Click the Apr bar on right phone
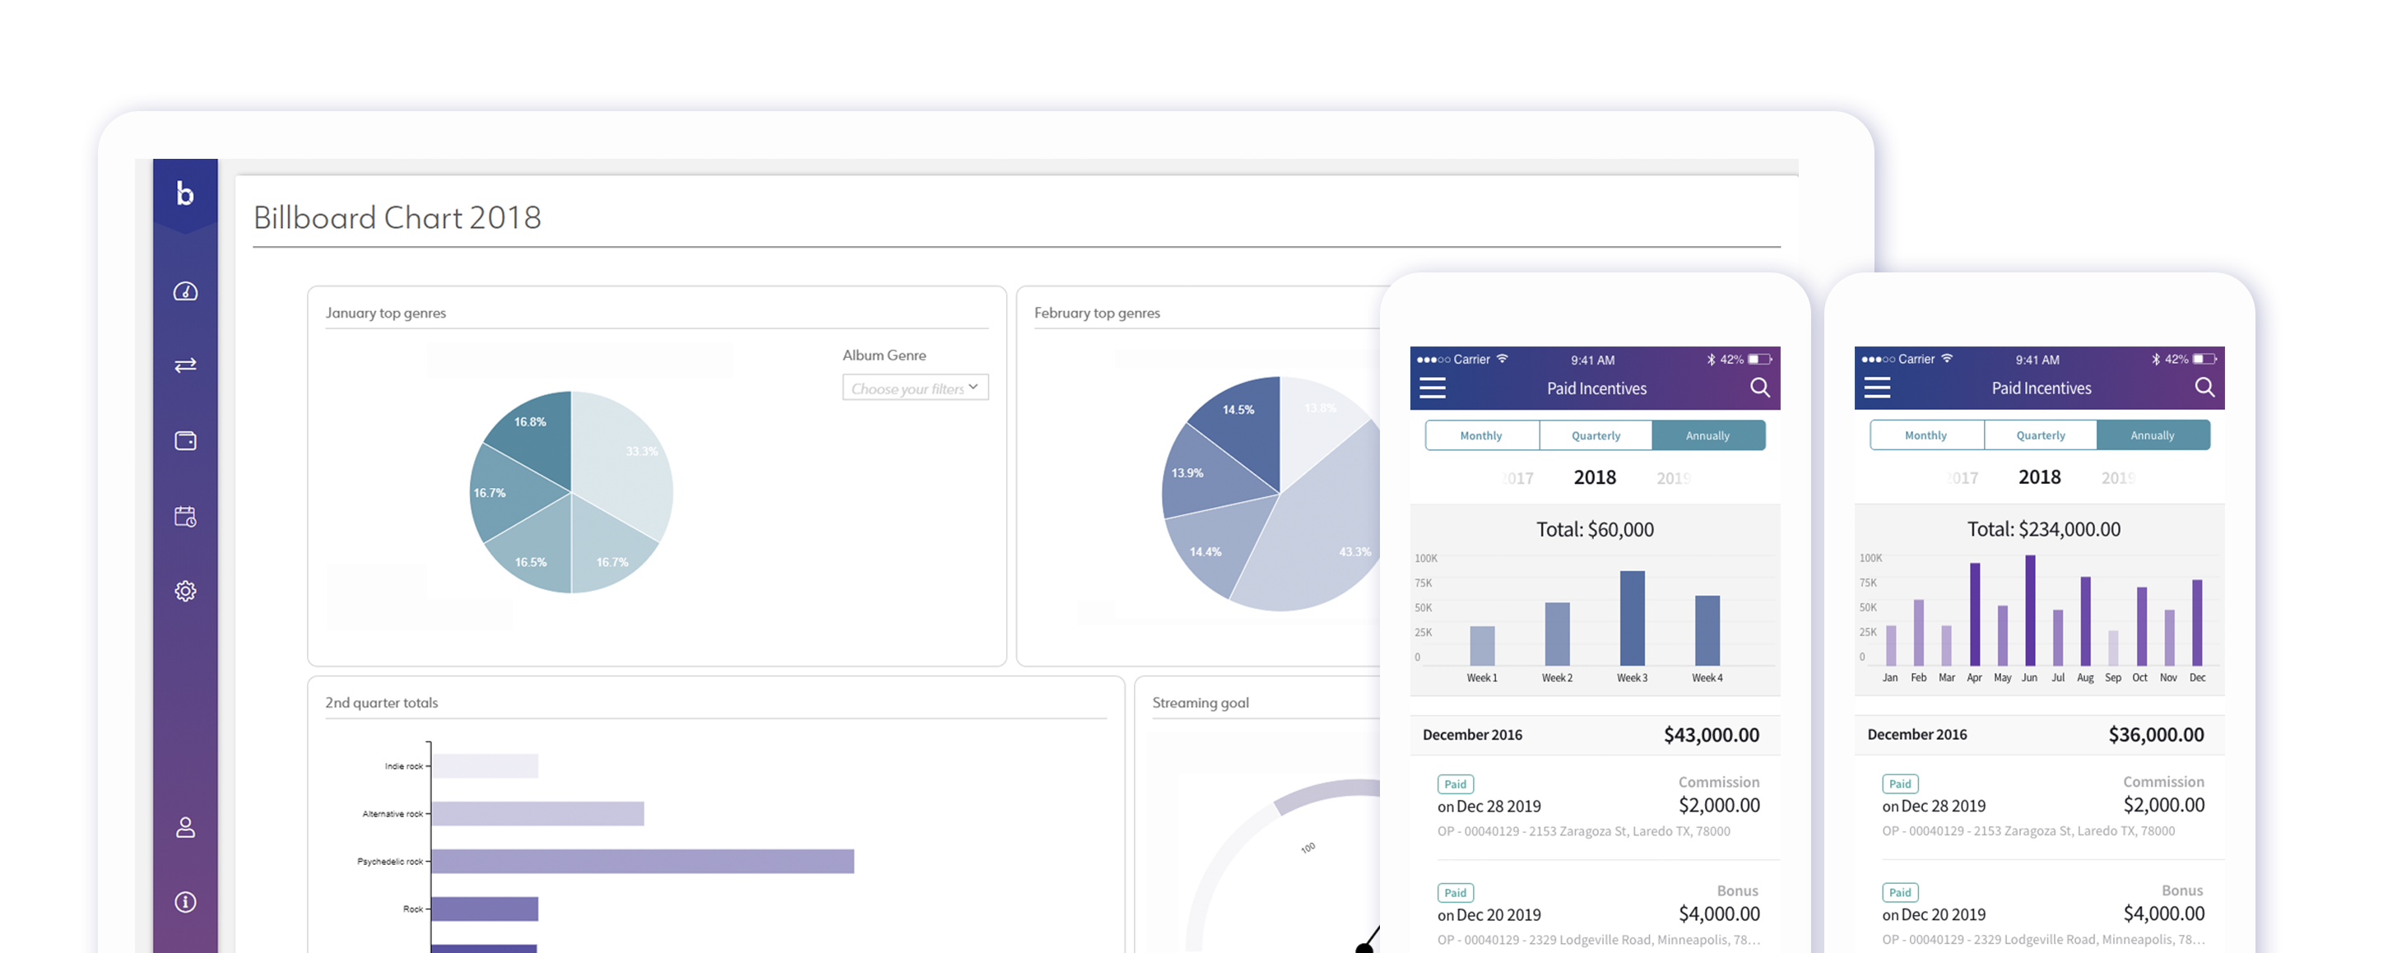This screenshot has width=2397, height=953. coord(1975,614)
